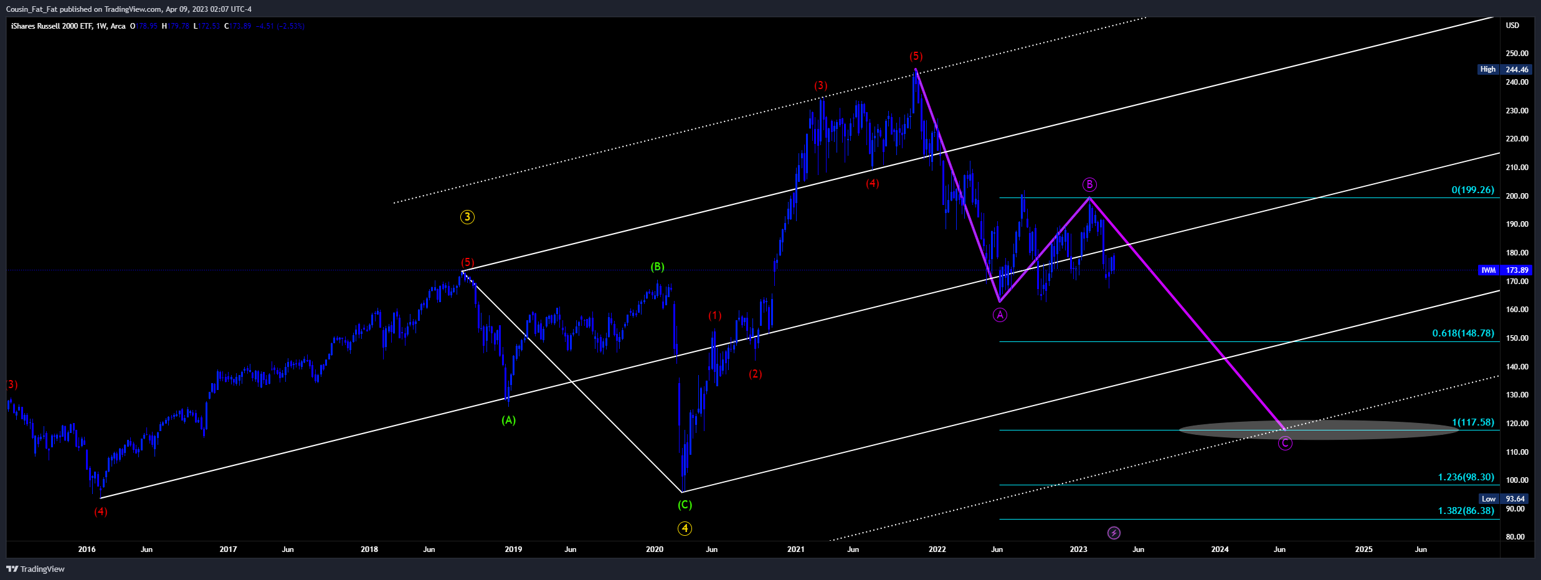
Task: Click the 2021 label on the time axis
Action: click(795, 549)
